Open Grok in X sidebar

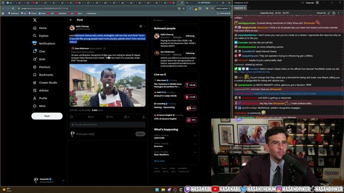[39, 59]
